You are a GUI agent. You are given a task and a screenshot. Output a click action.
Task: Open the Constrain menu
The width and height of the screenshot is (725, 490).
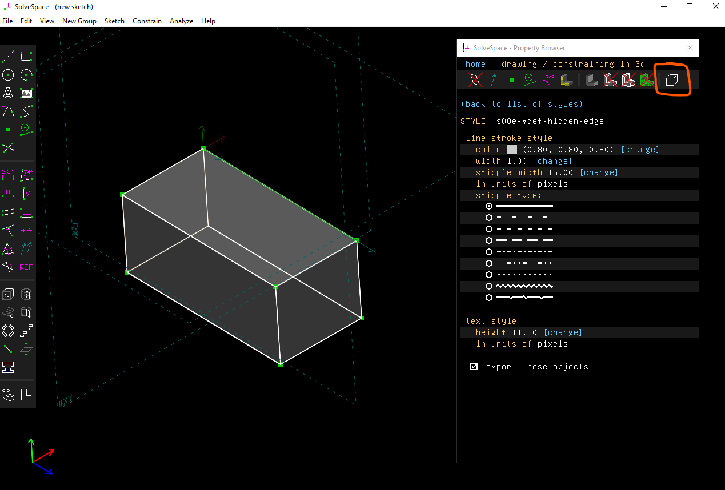147,21
